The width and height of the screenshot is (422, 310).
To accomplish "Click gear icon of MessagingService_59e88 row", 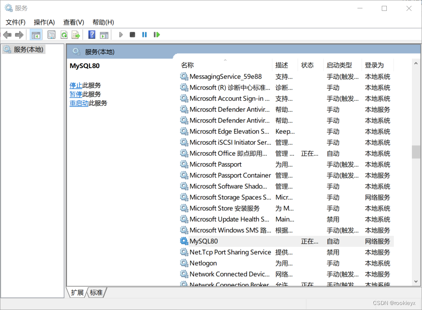I will (184, 77).
